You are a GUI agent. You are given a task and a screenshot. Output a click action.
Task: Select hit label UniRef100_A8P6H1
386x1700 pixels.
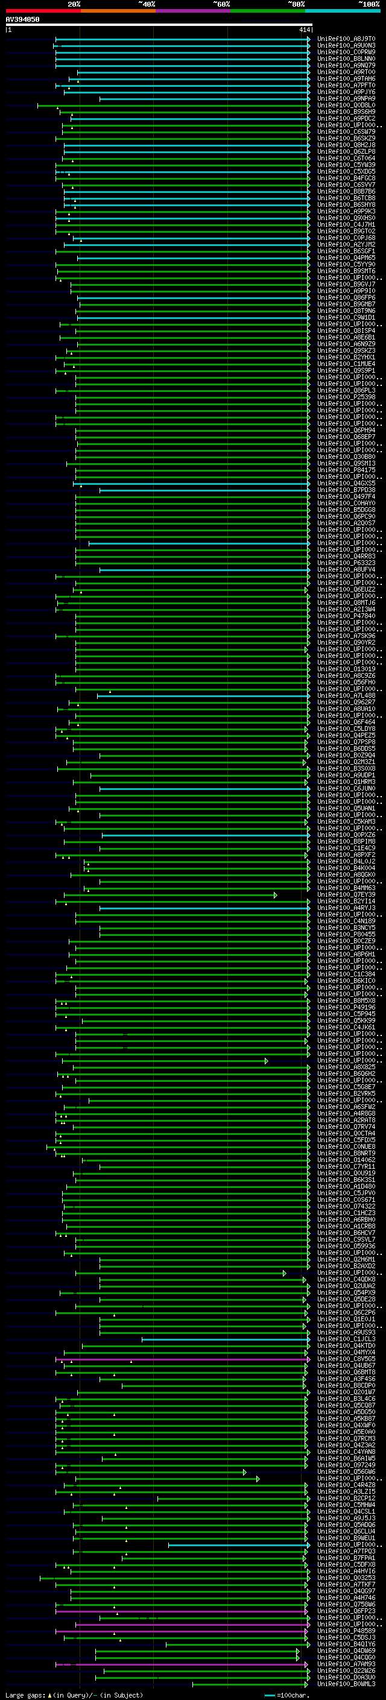(346, 954)
